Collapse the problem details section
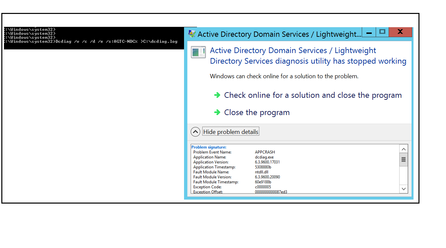Screen dimensions: 446x248 230,132
